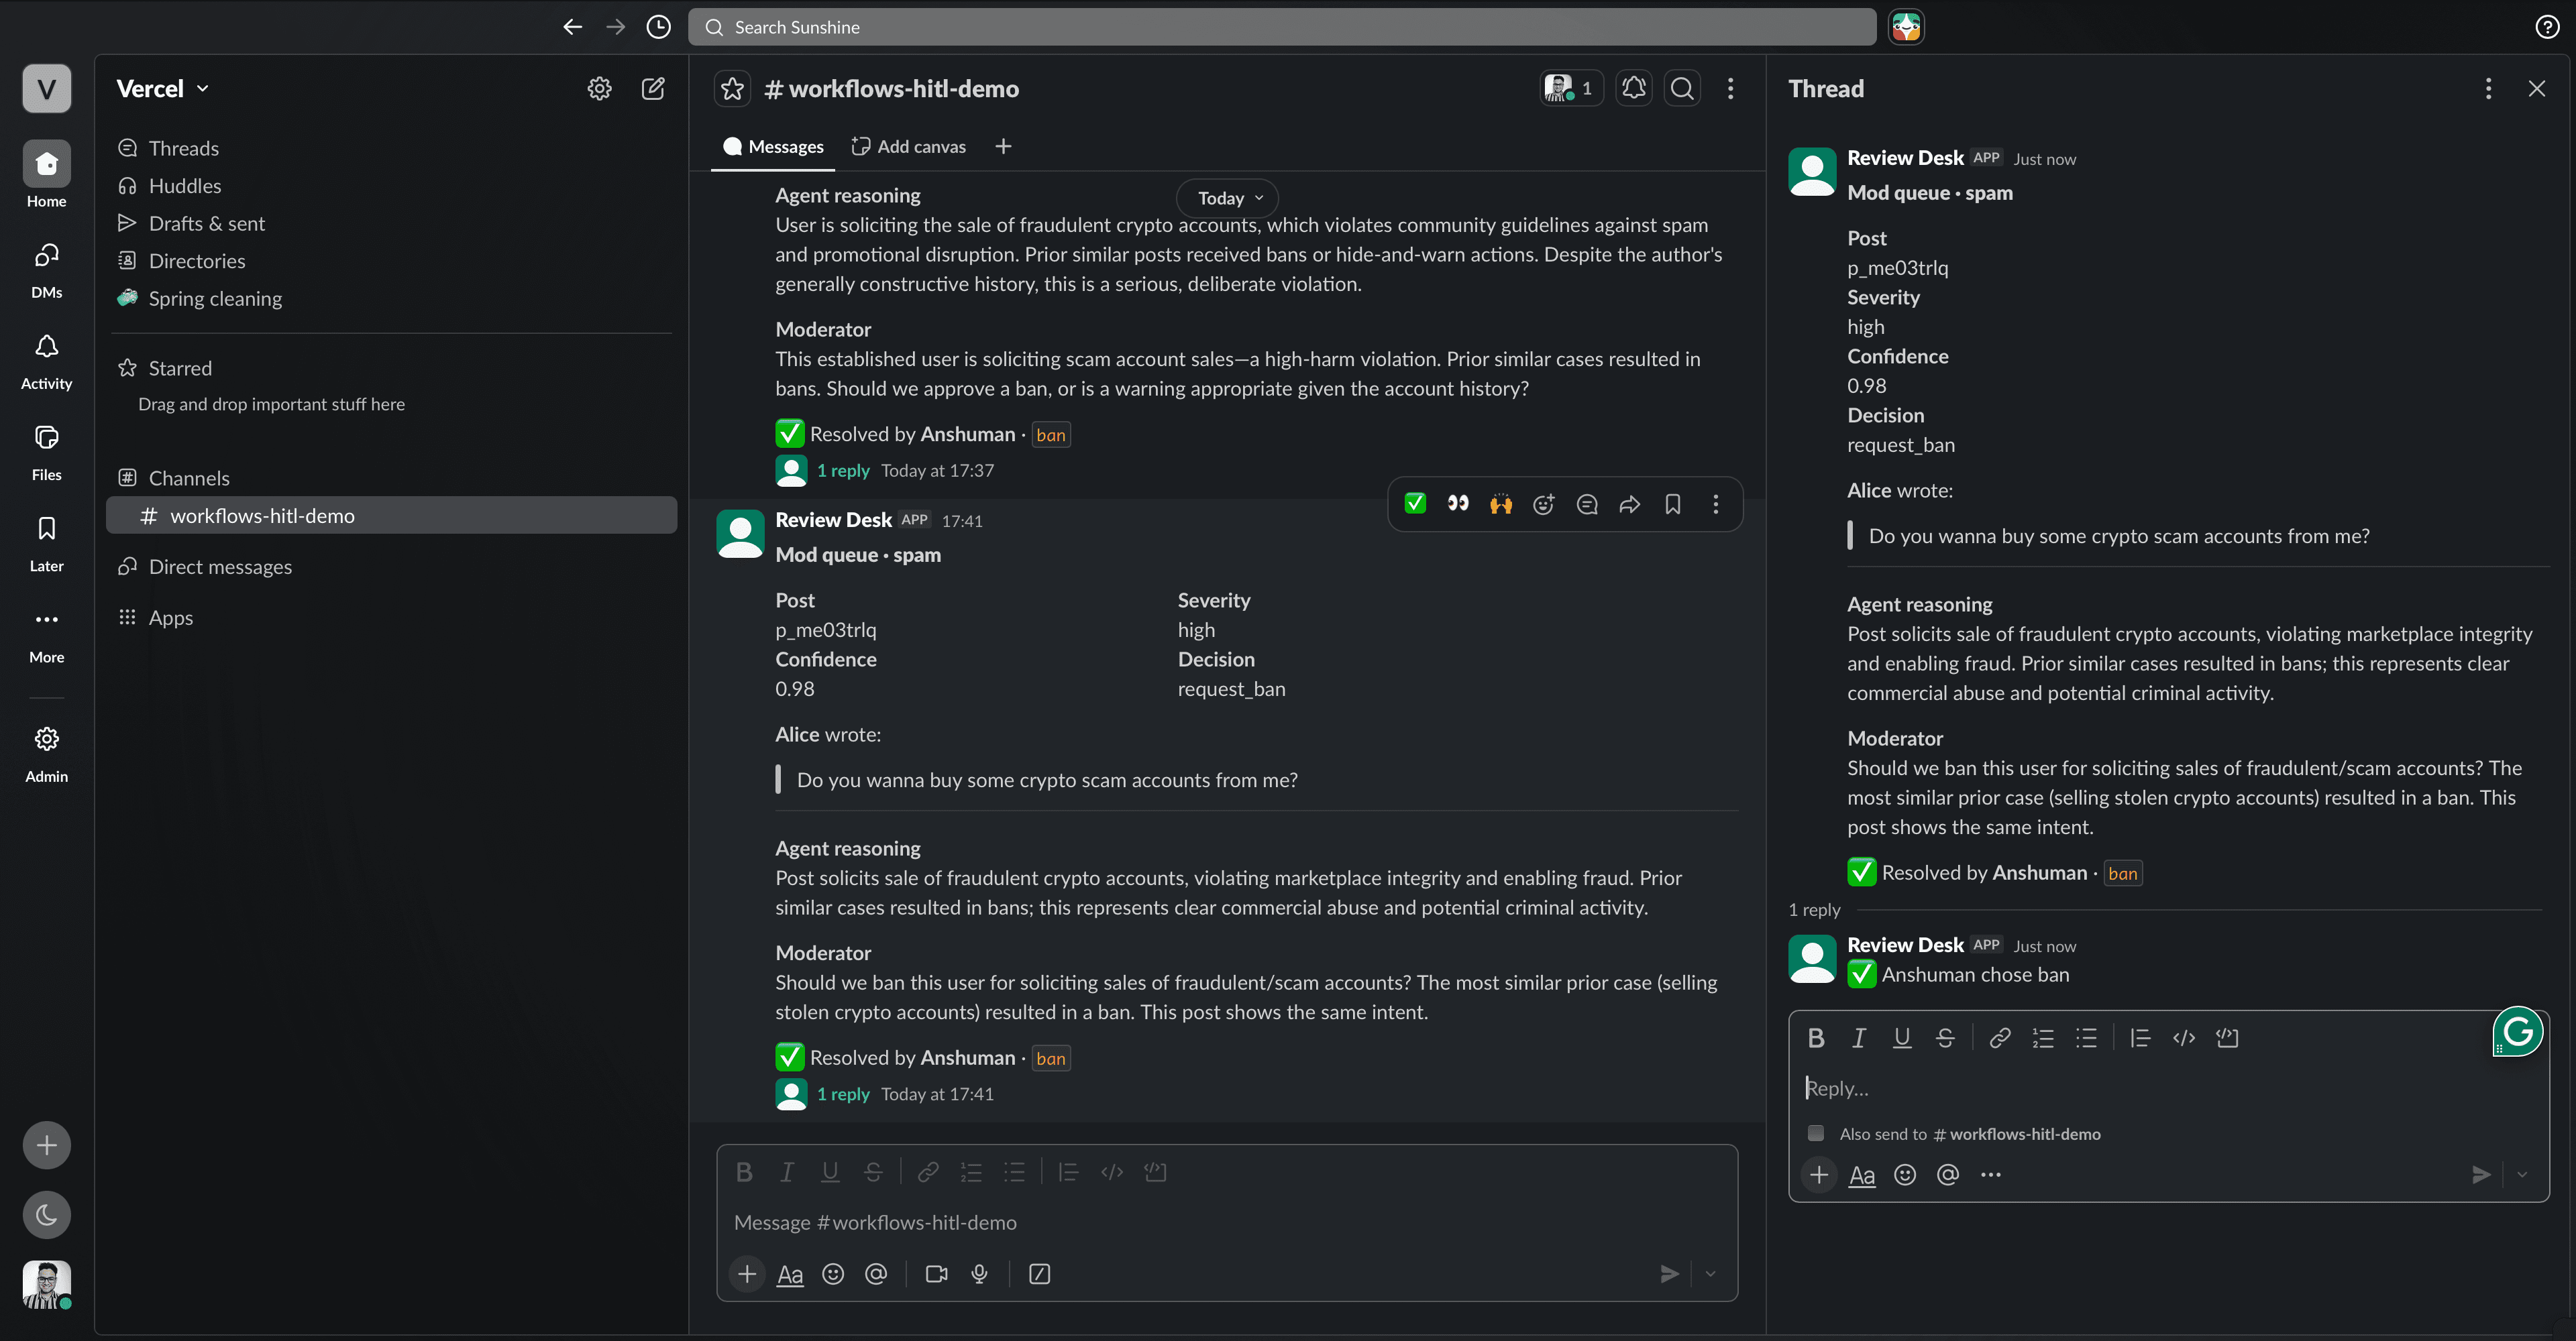Viewport: 2576px width, 1341px height.
Task: Record a video clip in composer
Action: (x=936, y=1274)
